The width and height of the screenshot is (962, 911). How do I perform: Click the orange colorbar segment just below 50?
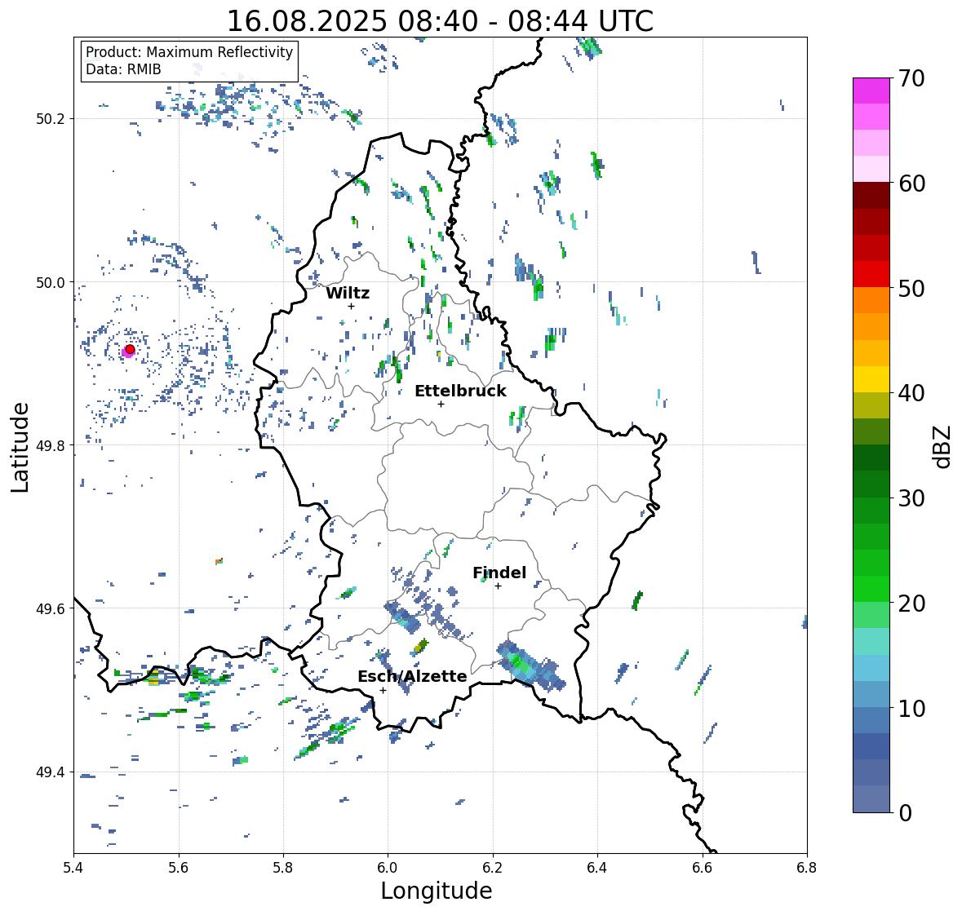pyautogui.click(x=871, y=300)
